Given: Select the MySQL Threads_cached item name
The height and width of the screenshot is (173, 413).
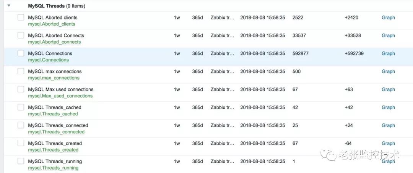Looking at the screenshot, I should tap(55, 107).
